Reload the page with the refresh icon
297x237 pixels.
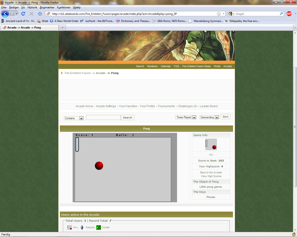[x=23, y=14]
